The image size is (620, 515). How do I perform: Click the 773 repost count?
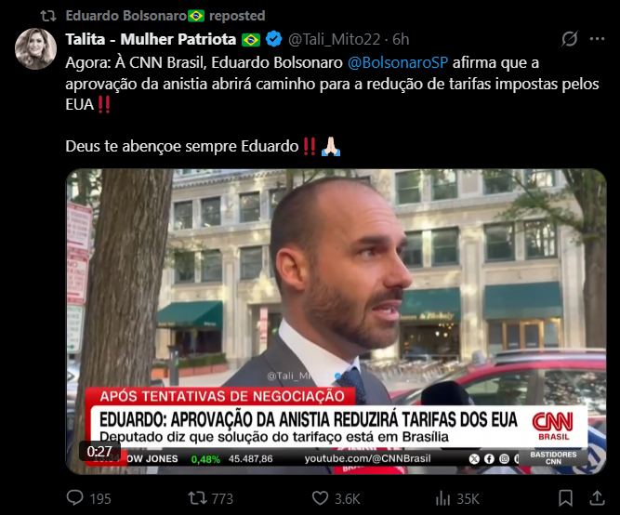[x=222, y=499]
